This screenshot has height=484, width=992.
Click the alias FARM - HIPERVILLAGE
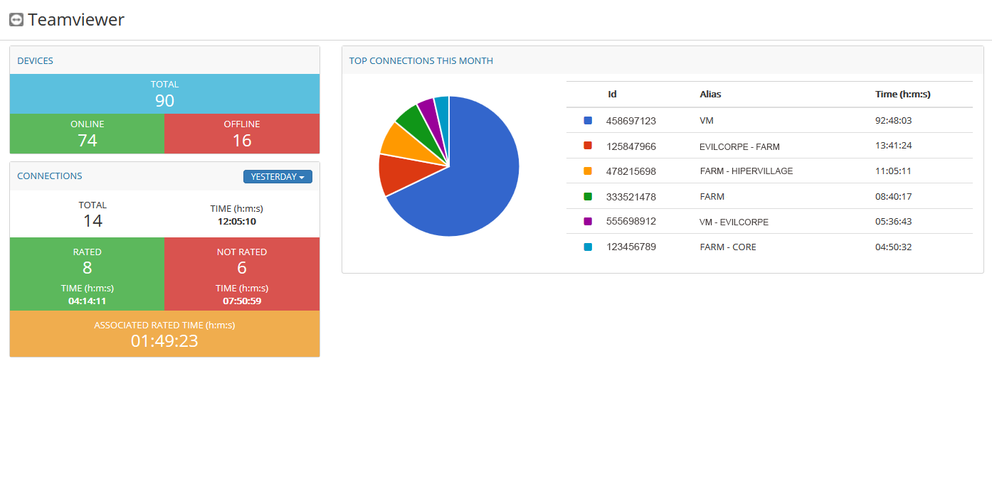pos(746,171)
